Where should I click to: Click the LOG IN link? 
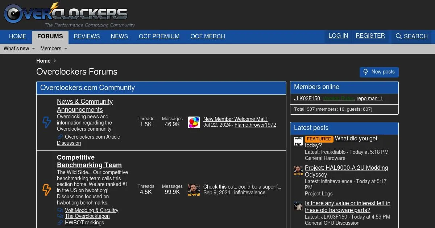click(338, 36)
